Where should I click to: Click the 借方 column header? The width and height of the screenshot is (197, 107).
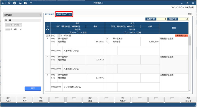coord(78,23)
